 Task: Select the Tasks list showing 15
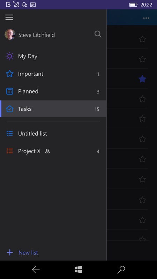coord(53,109)
